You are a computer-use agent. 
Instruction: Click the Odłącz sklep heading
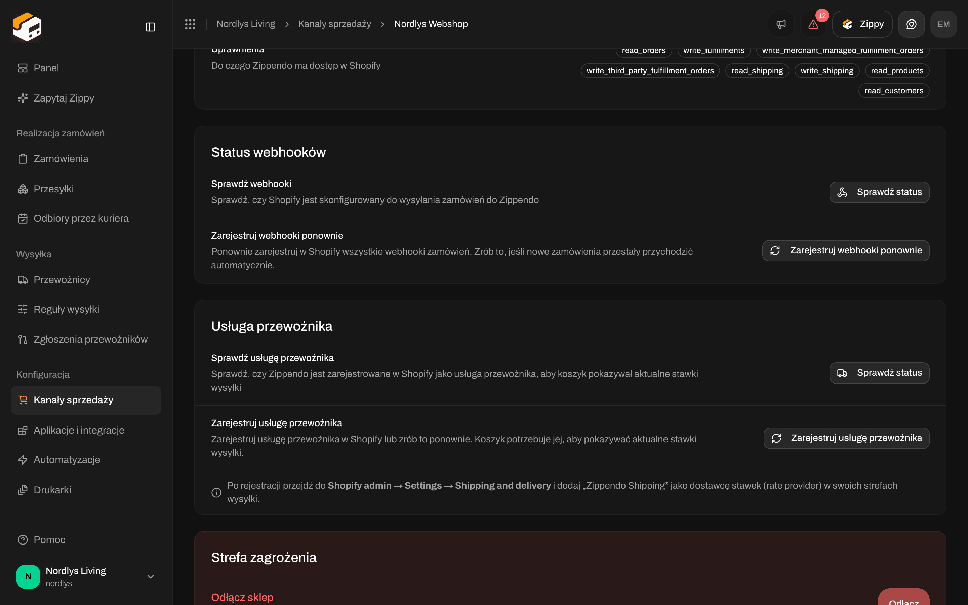pos(242,597)
